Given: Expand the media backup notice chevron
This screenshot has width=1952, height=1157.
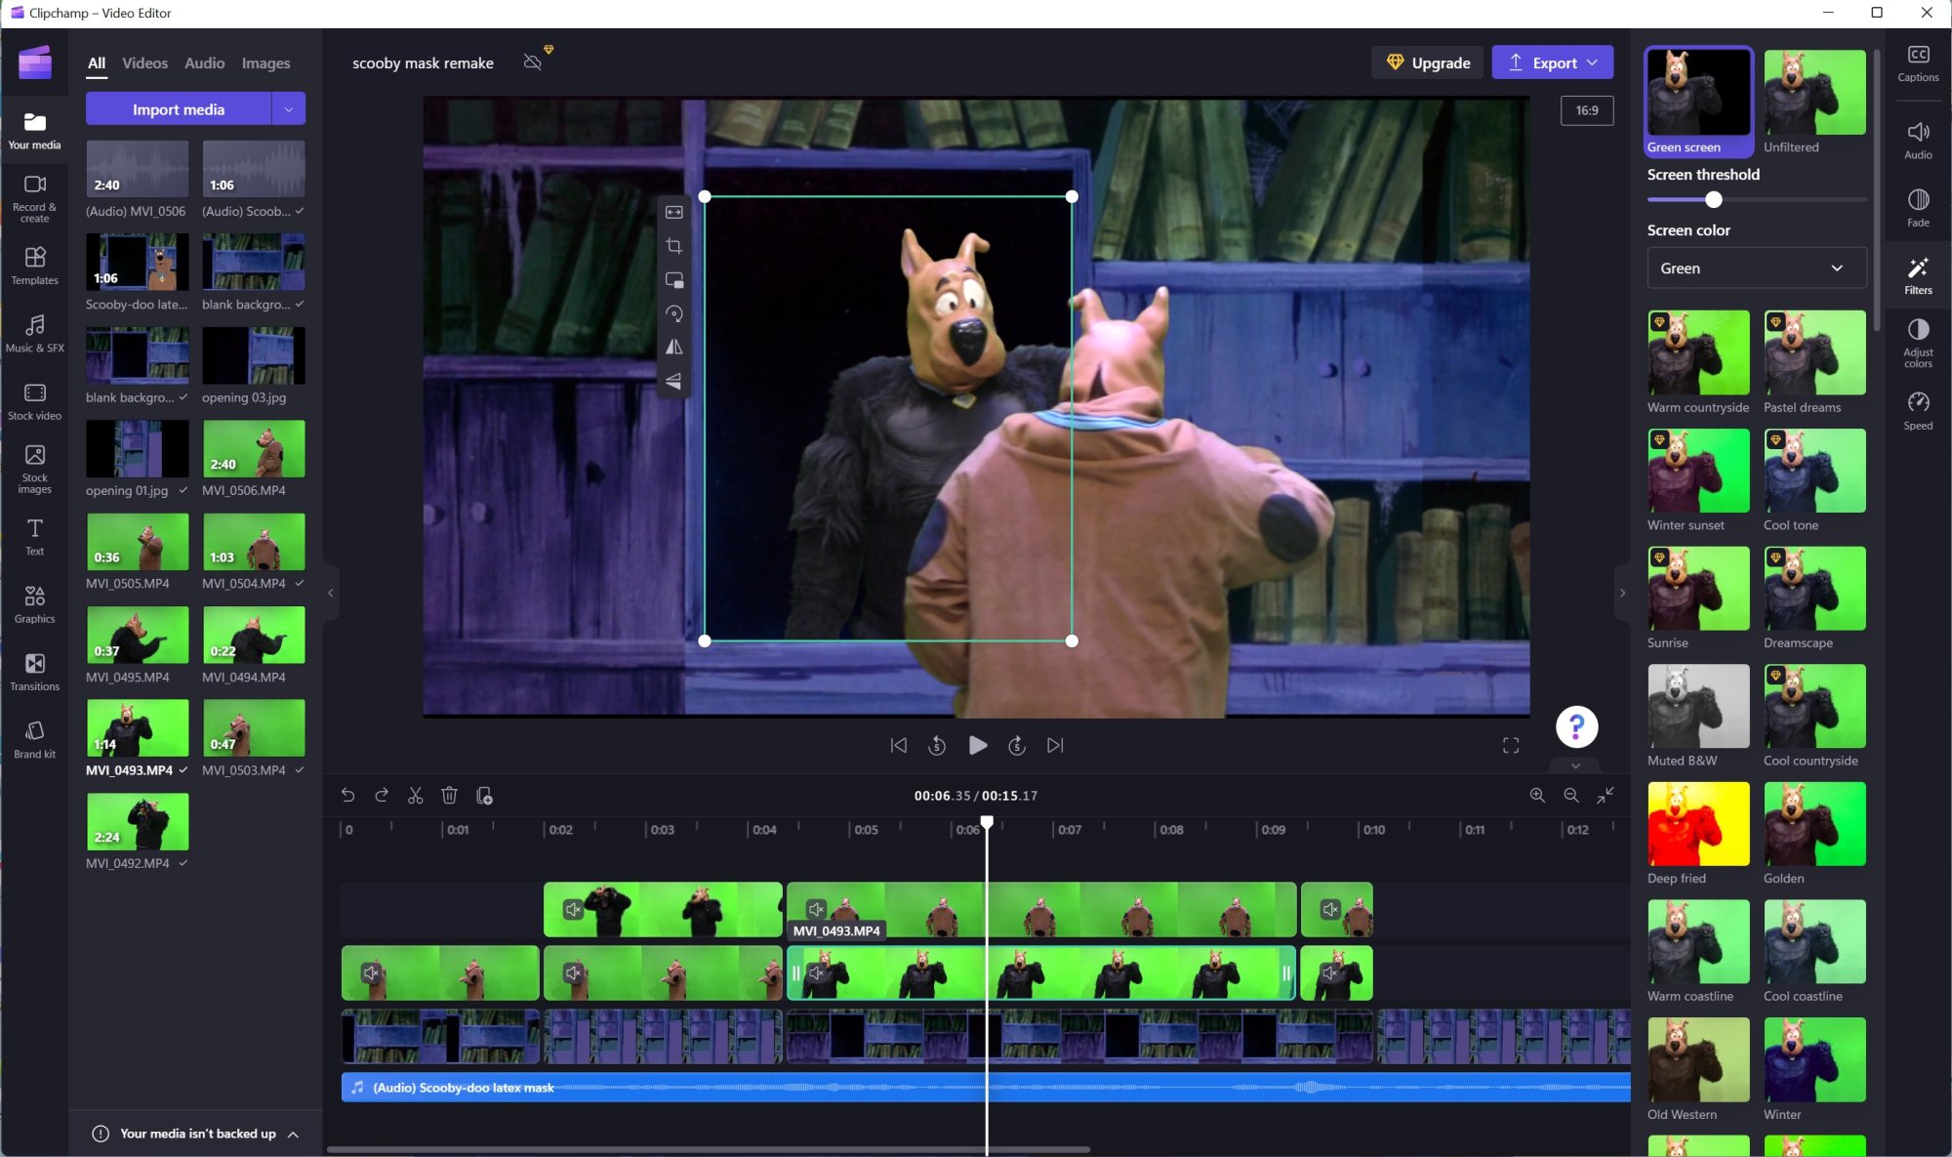Looking at the screenshot, I should tap(293, 1134).
